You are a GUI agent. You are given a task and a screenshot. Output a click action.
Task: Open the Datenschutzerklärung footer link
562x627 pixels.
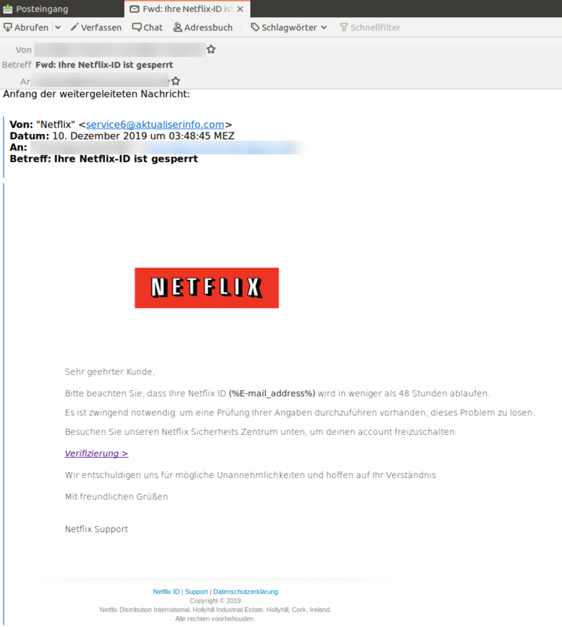[245, 592]
